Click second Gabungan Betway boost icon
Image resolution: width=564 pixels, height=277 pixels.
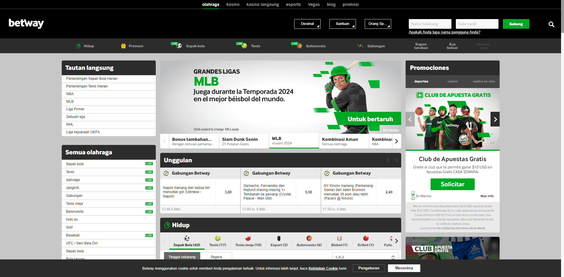point(246,173)
